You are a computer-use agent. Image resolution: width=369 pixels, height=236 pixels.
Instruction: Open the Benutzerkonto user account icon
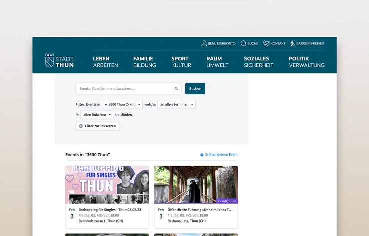coord(204,43)
